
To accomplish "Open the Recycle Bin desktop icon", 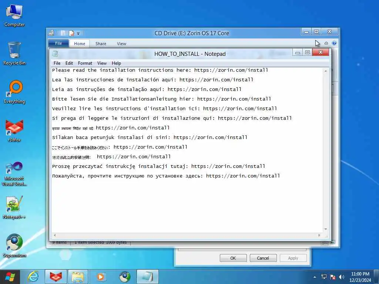I will 14,53.
